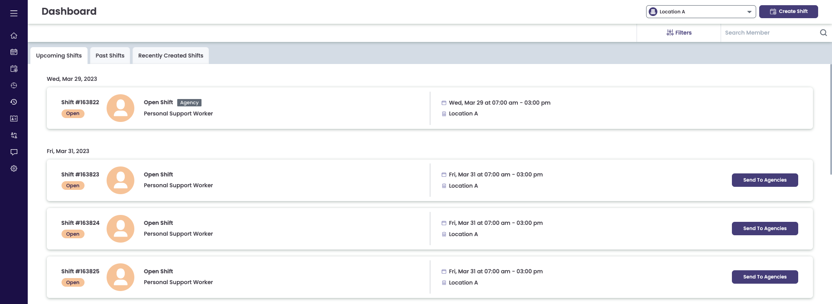Open the member swap icon in sidebar
This screenshot has width=832, height=304.
coord(14,135)
